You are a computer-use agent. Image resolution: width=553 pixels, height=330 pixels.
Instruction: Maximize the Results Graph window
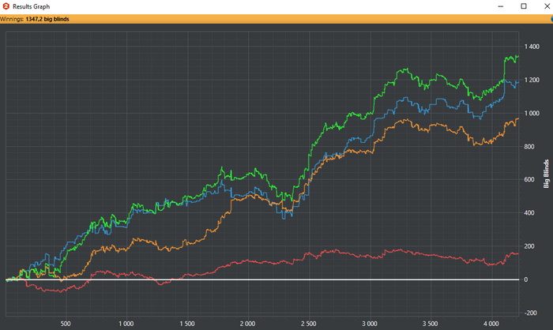[x=524, y=6]
